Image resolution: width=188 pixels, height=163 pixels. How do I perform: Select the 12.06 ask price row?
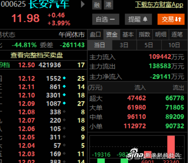(43, 129)
